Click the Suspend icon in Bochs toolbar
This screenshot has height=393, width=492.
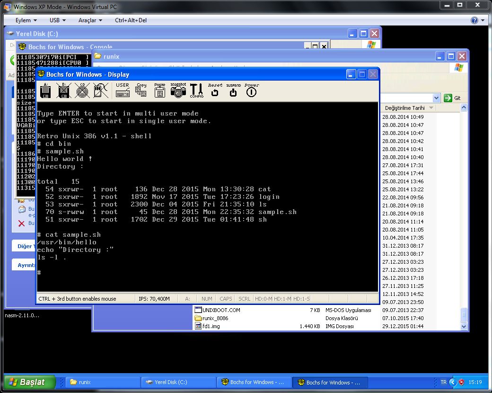tap(233, 90)
